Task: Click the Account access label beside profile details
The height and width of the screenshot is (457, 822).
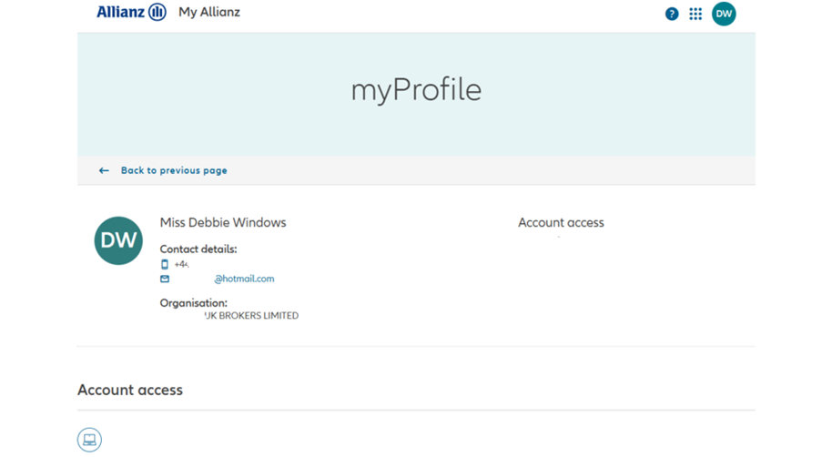Action: [x=561, y=222]
